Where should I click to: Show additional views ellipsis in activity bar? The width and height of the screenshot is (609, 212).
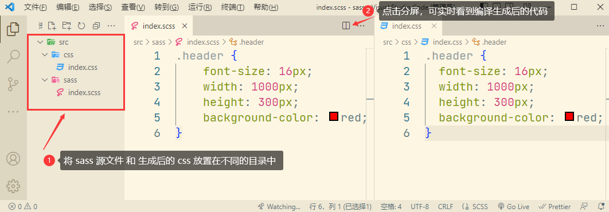[13, 112]
